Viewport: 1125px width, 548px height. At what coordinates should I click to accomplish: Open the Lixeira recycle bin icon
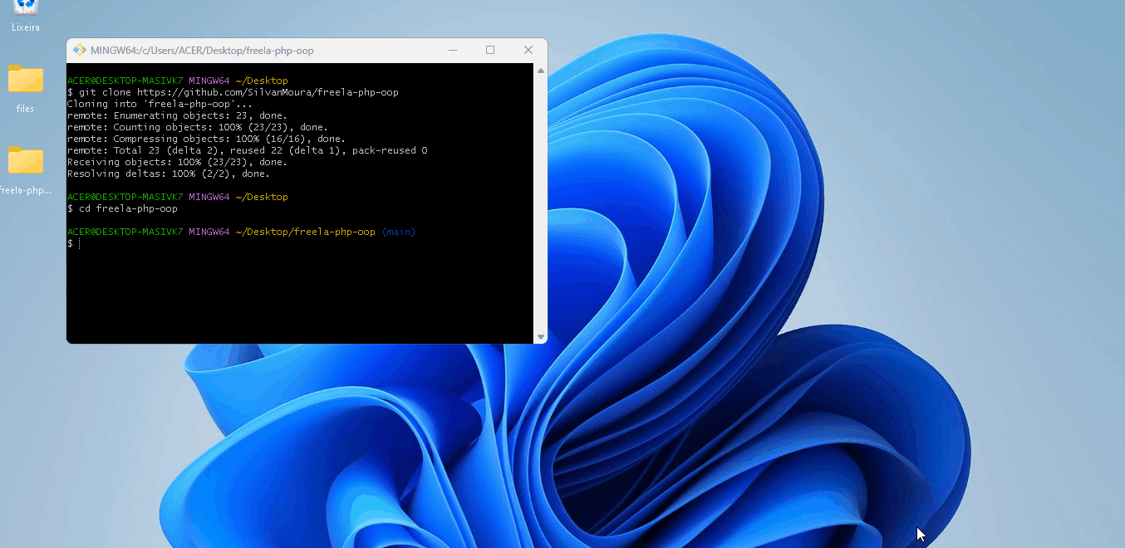coord(26,7)
